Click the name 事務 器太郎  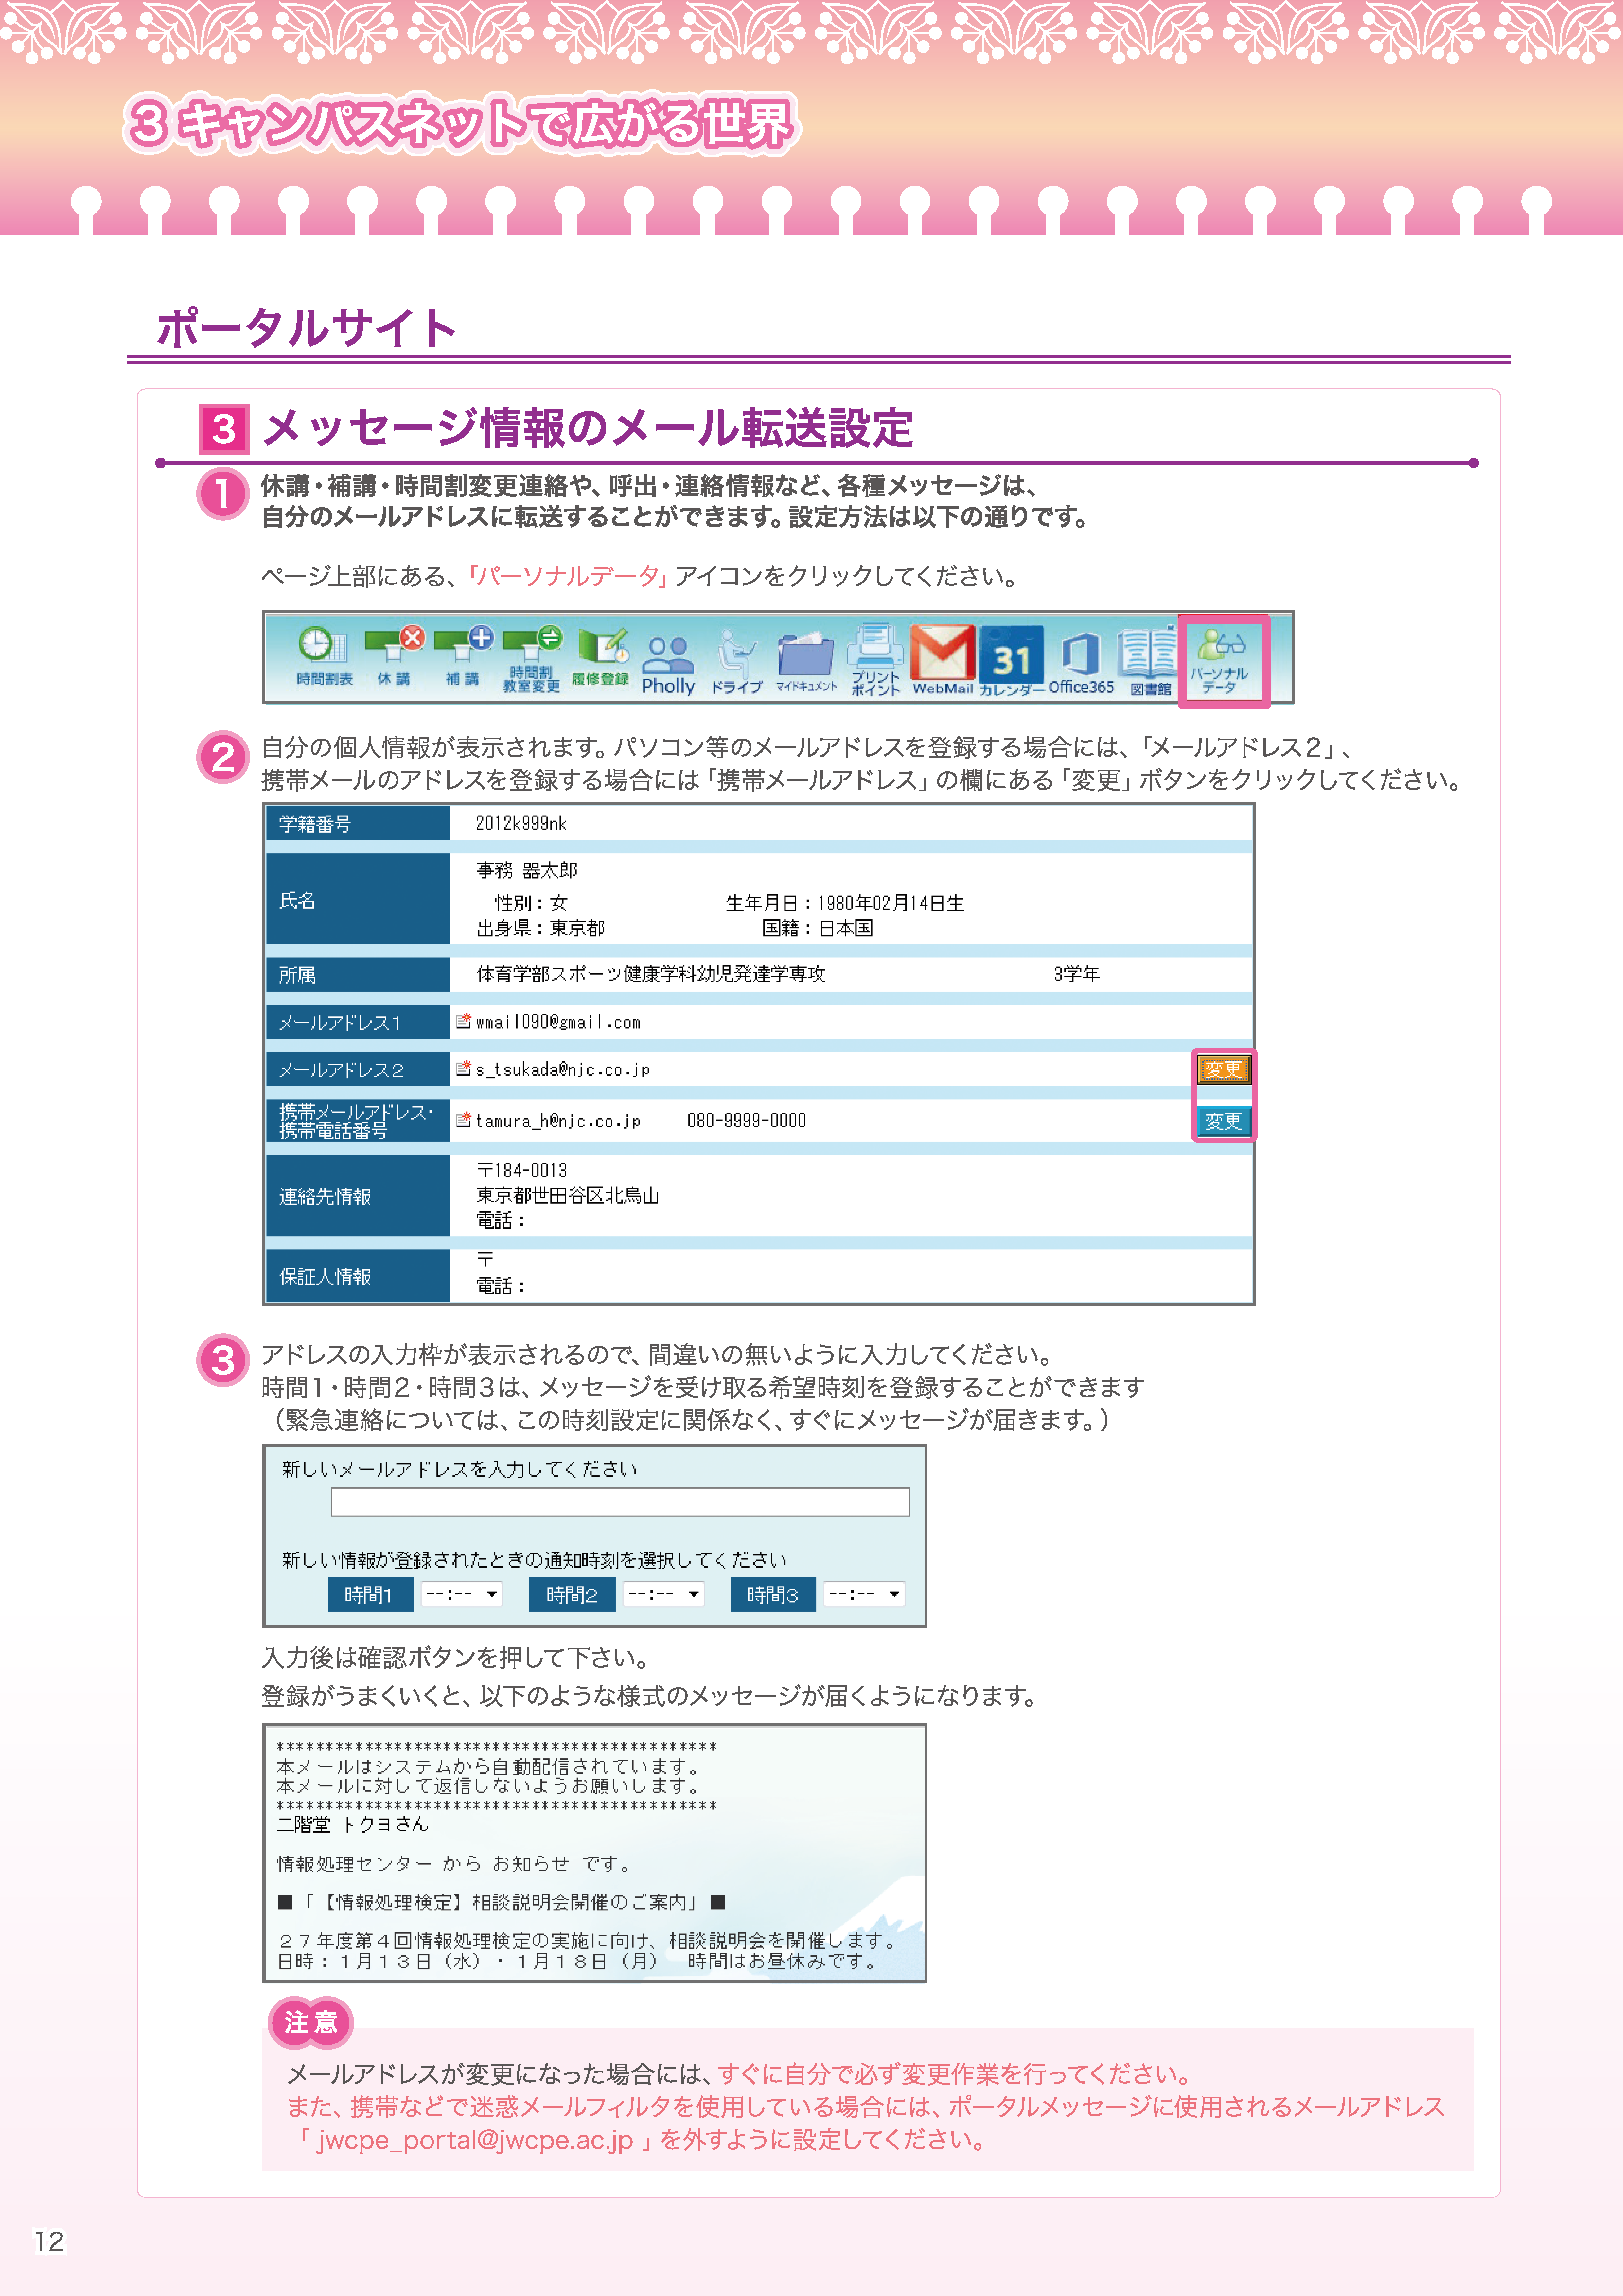(x=527, y=870)
